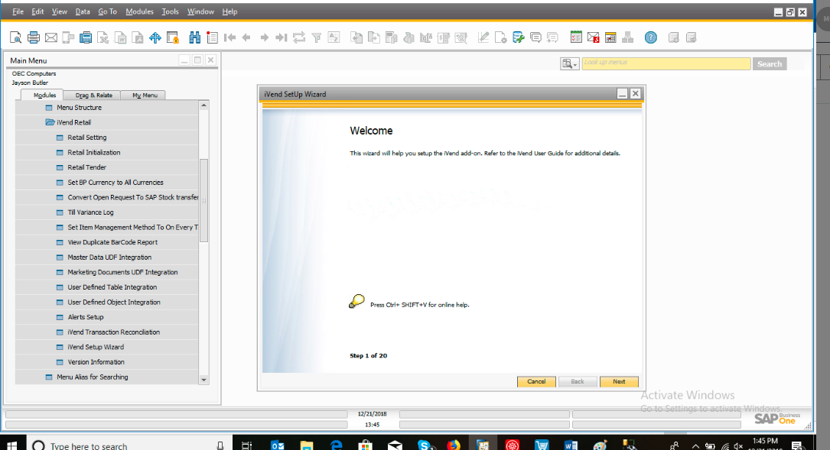The width and height of the screenshot is (830, 450).
Task: Go to the last data record icon
Action: click(x=282, y=37)
